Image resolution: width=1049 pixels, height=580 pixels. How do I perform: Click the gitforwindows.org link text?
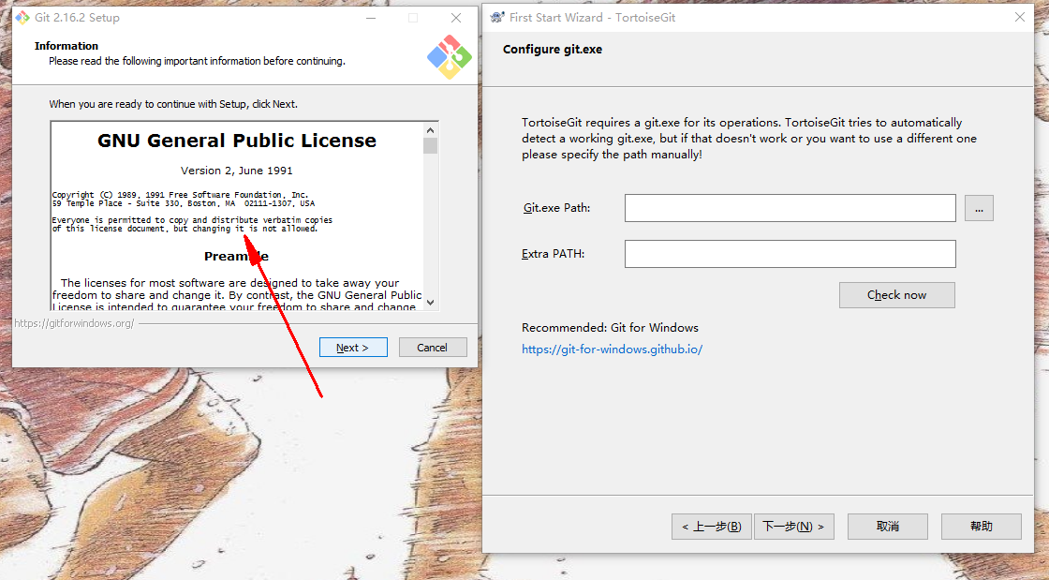point(74,324)
